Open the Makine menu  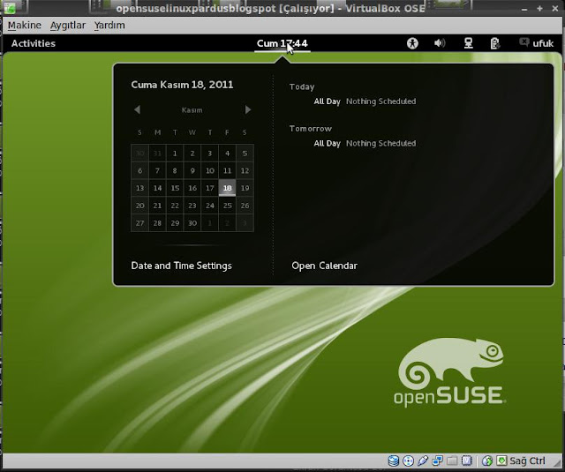pyautogui.click(x=24, y=26)
